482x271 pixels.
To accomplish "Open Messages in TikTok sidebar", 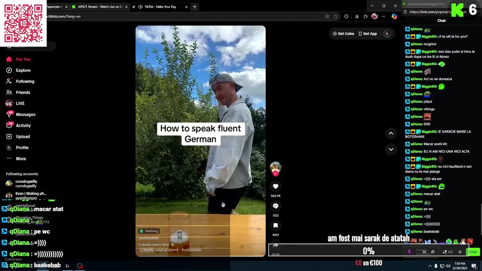I will pyautogui.click(x=21, y=114).
